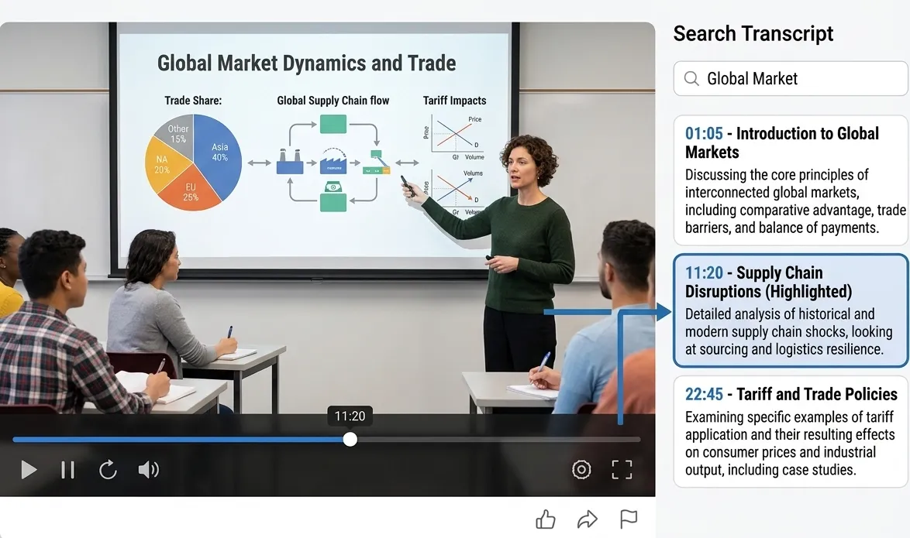The image size is (910, 538).
Task: Report video using the flag icon
Action: click(629, 519)
